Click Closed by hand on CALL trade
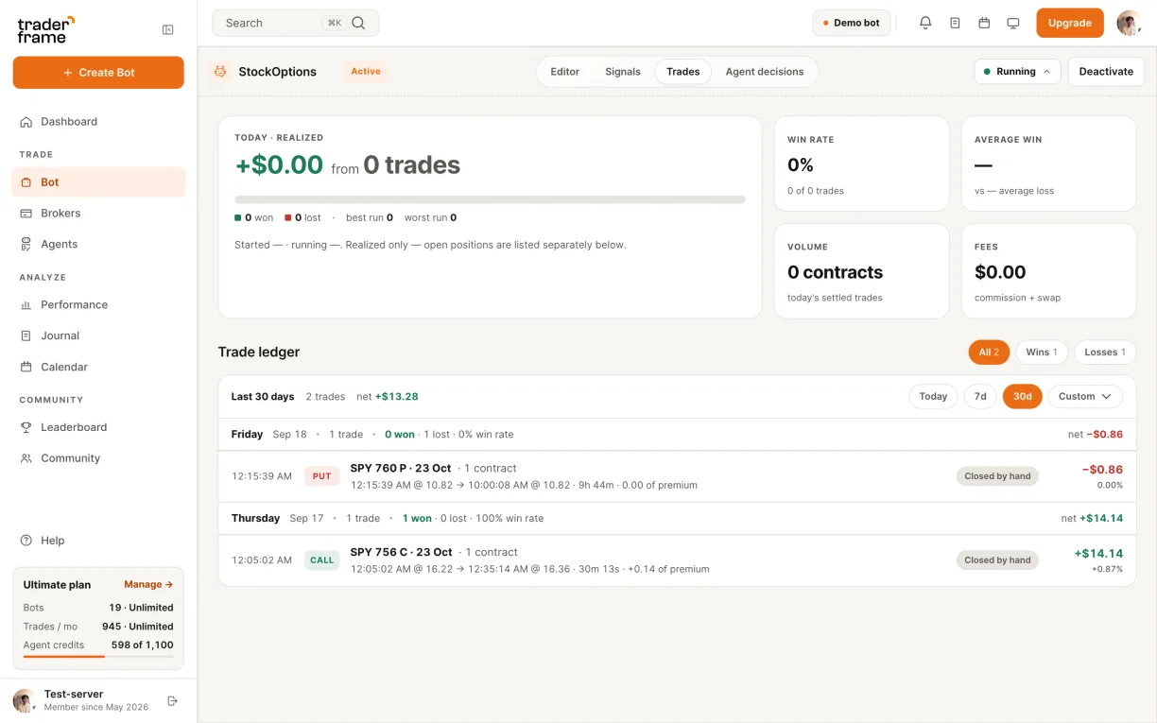This screenshot has width=1157, height=723. (997, 560)
